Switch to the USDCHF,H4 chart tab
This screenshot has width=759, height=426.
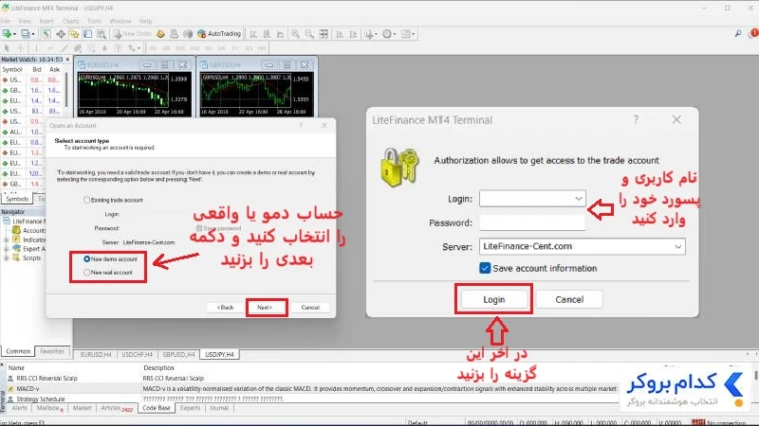[137, 354]
